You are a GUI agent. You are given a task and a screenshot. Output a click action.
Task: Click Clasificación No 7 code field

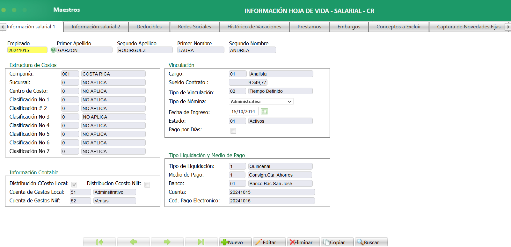70,151
